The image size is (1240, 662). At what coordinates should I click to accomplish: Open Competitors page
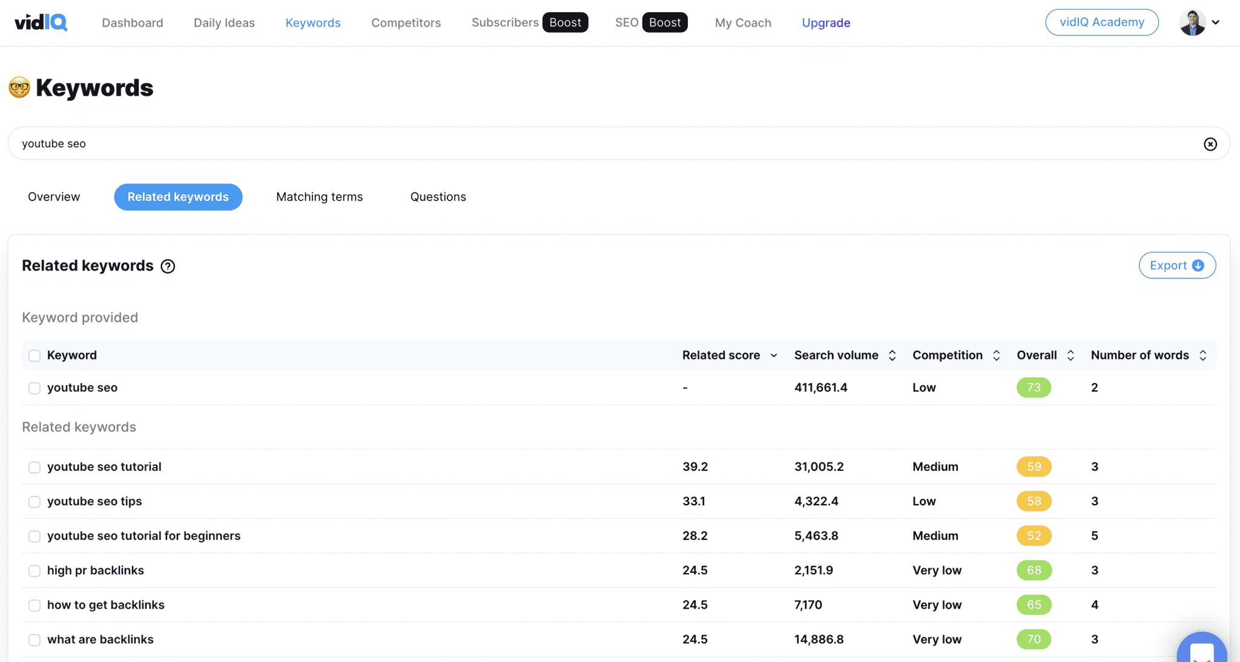(406, 23)
